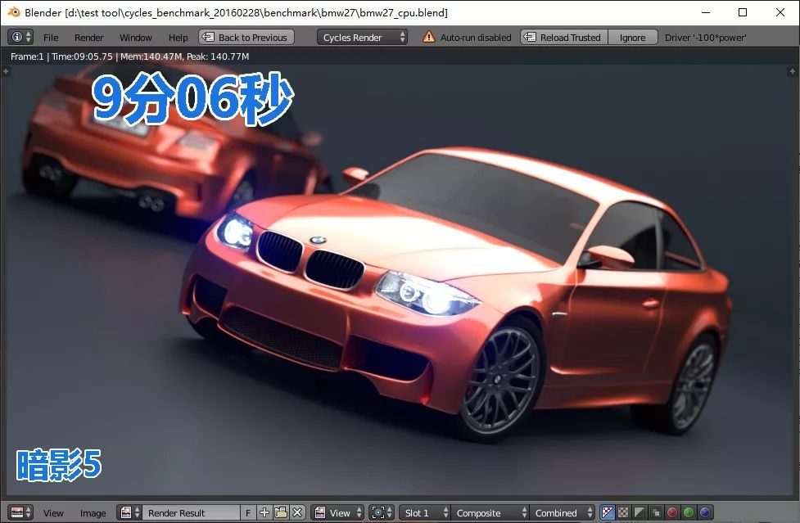The image size is (800, 523).
Task: Toggle the green channel display
Action: pyautogui.click(x=689, y=512)
